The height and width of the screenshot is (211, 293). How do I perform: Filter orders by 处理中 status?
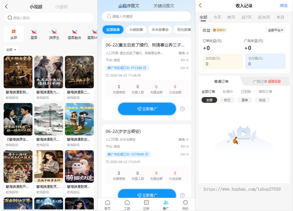click(x=228, y=92)
